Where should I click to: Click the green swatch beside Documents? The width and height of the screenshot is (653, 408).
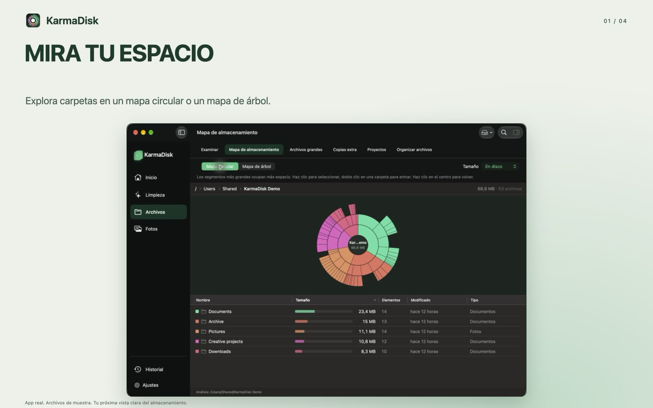click(x=197, y=312)
